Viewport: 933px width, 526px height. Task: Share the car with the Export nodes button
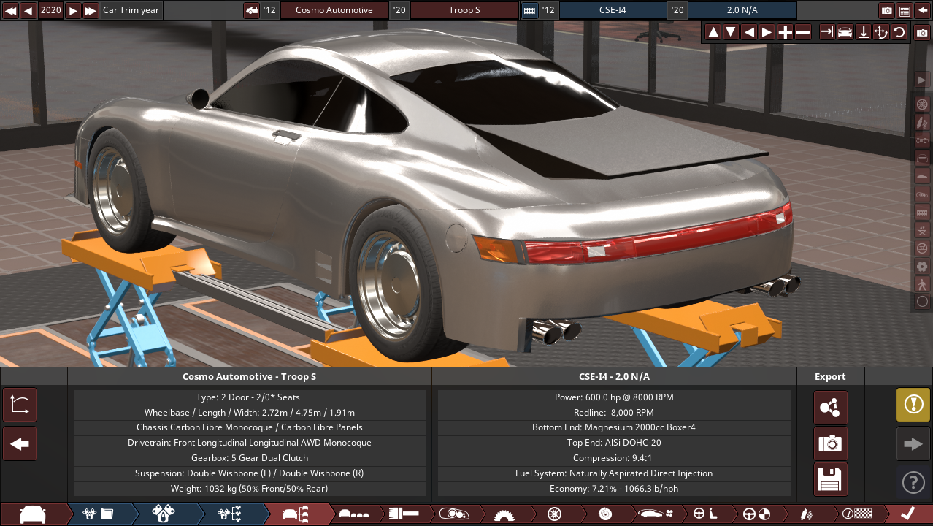(831, 408)
